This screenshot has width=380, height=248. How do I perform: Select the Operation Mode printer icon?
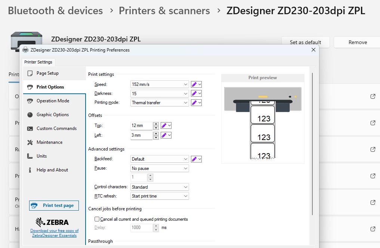[x=30, y=101]
